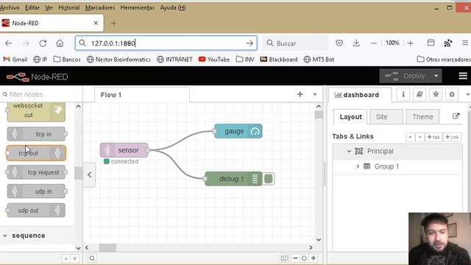
Task: Open the Historial menu
Action: (x=68, y=7)
